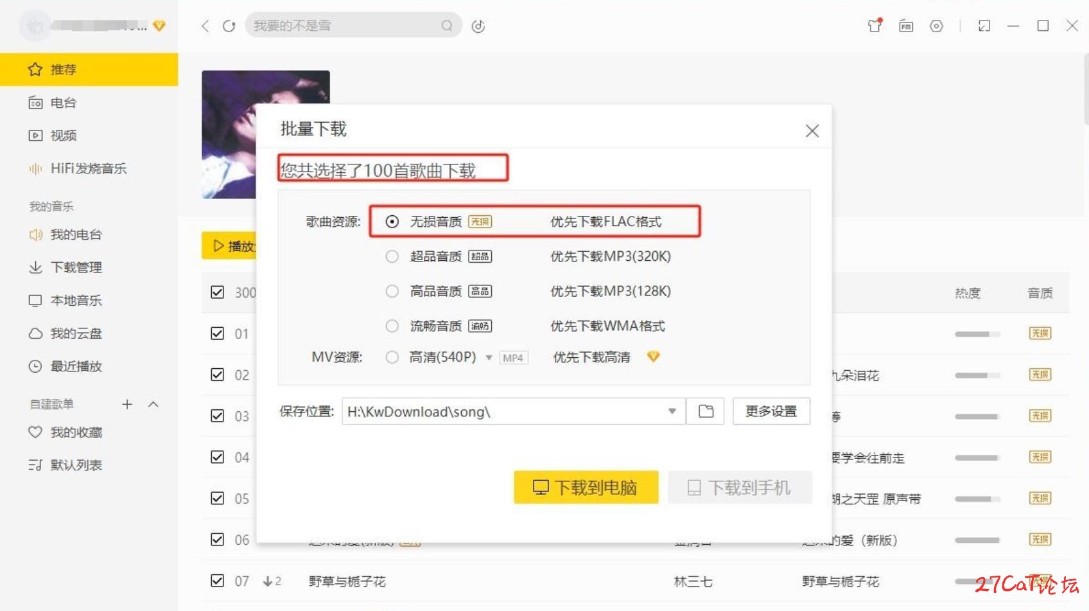Click the 热度 column header
This screenshot has height=611, width=1089.
968,293
